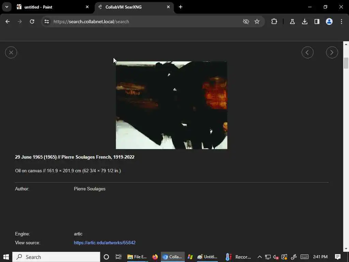
Task: Click the crossed-out eye tracking icon
Action: point(246,21)
